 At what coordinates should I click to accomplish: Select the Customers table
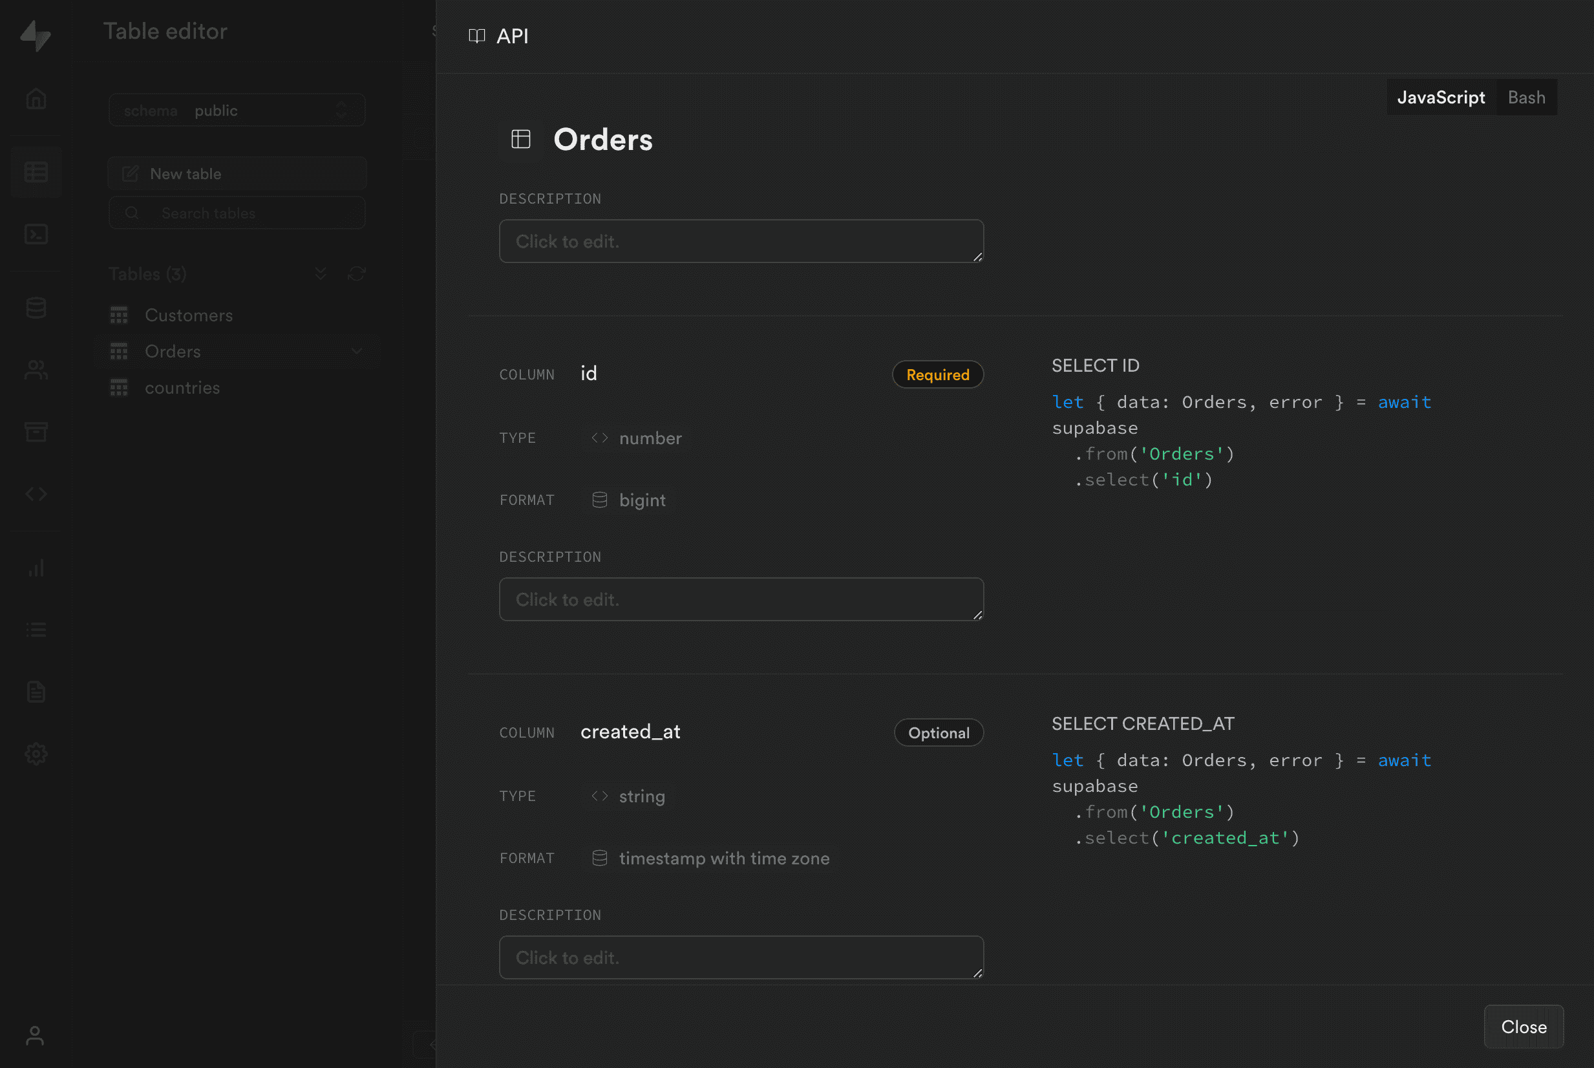pyautogui.click(x=189, y=315)
